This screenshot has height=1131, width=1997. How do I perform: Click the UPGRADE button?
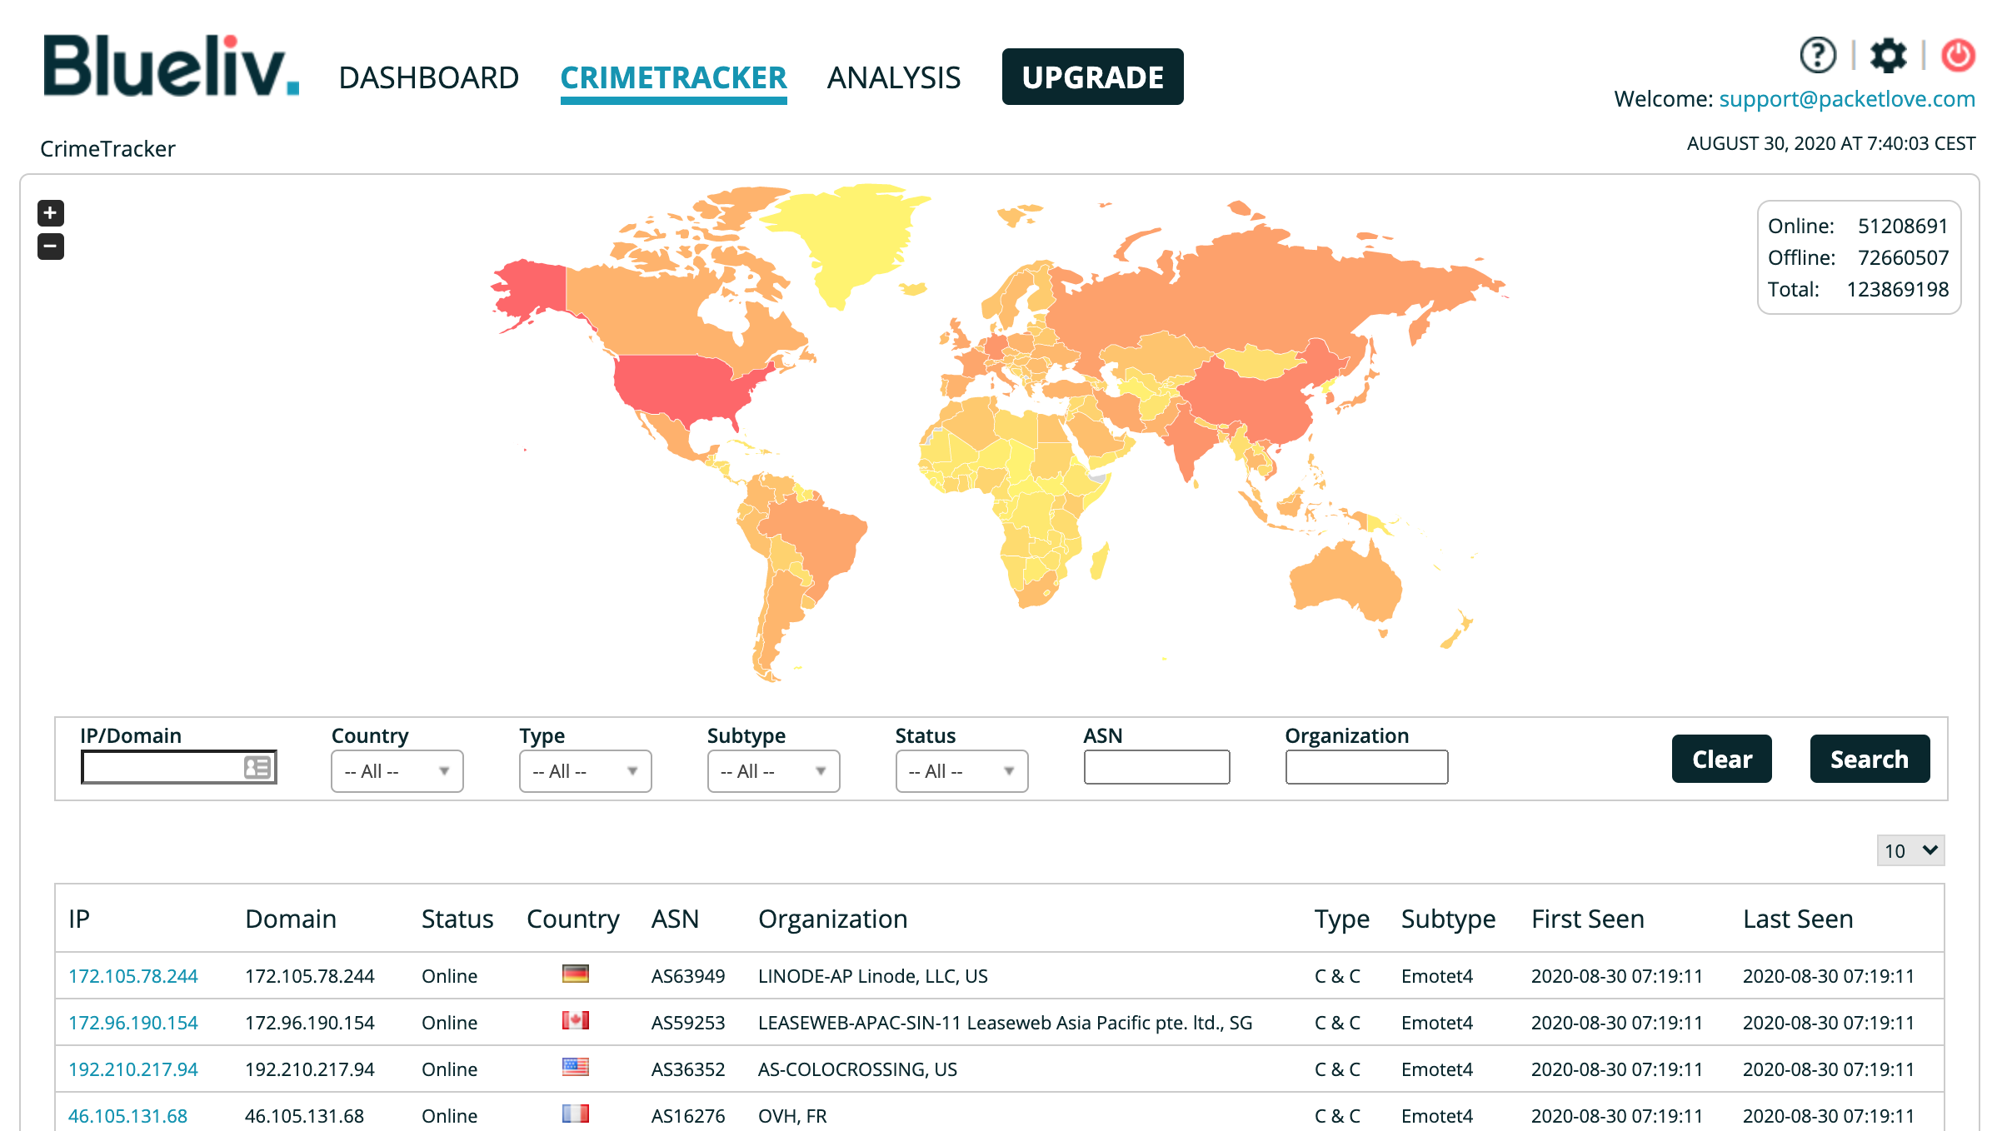pos(1092,77)
